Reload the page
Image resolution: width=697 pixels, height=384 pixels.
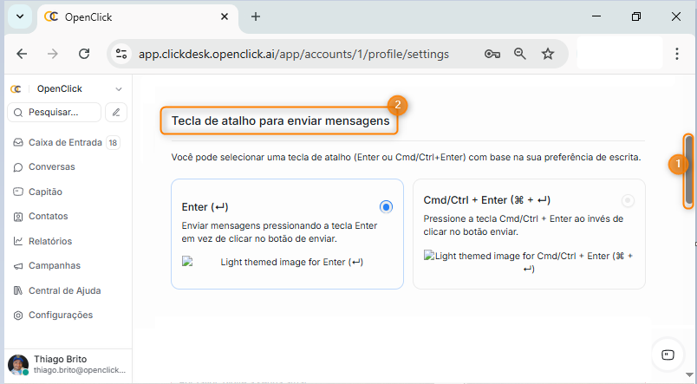[84, 54]
